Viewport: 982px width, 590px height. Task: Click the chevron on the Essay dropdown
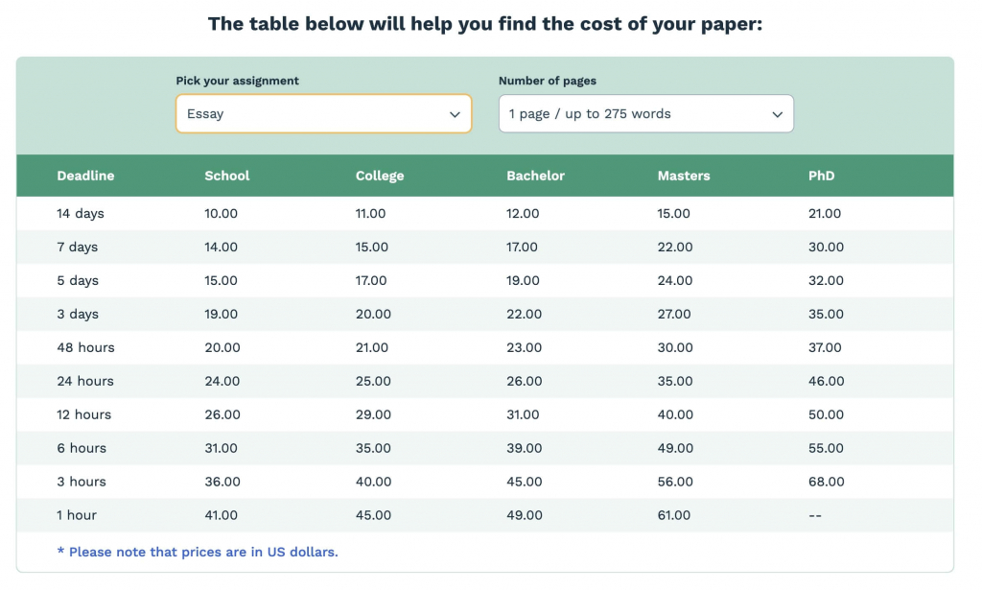pos(455,113)
